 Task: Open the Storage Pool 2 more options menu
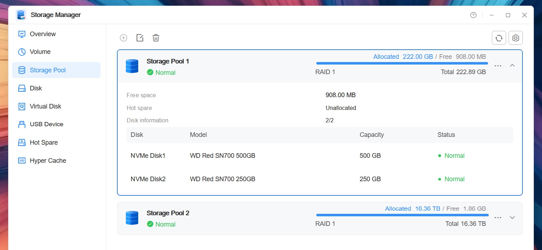point(498,217)
